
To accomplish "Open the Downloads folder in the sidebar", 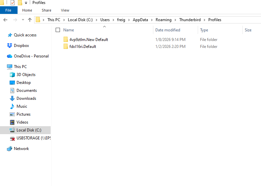I will 26,98.
